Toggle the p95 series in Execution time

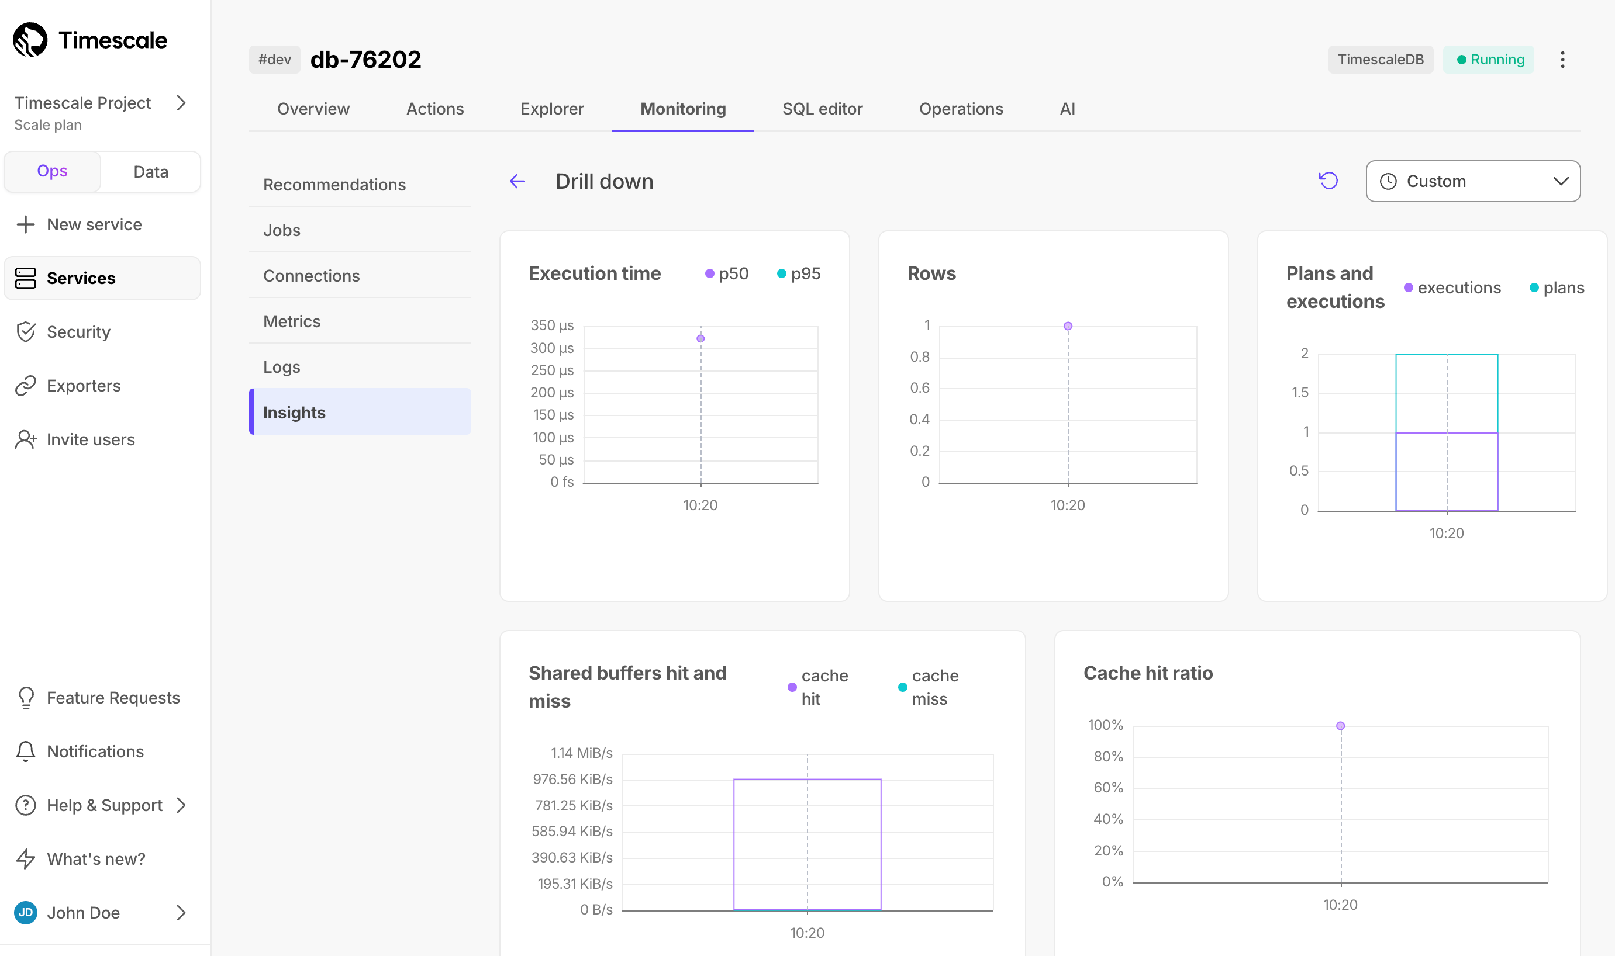(x=799, y=274)
